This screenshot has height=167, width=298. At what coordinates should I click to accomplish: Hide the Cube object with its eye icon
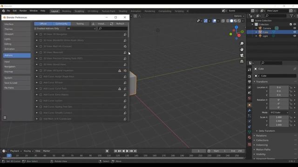pyautogui.click(x=295, y=32)
